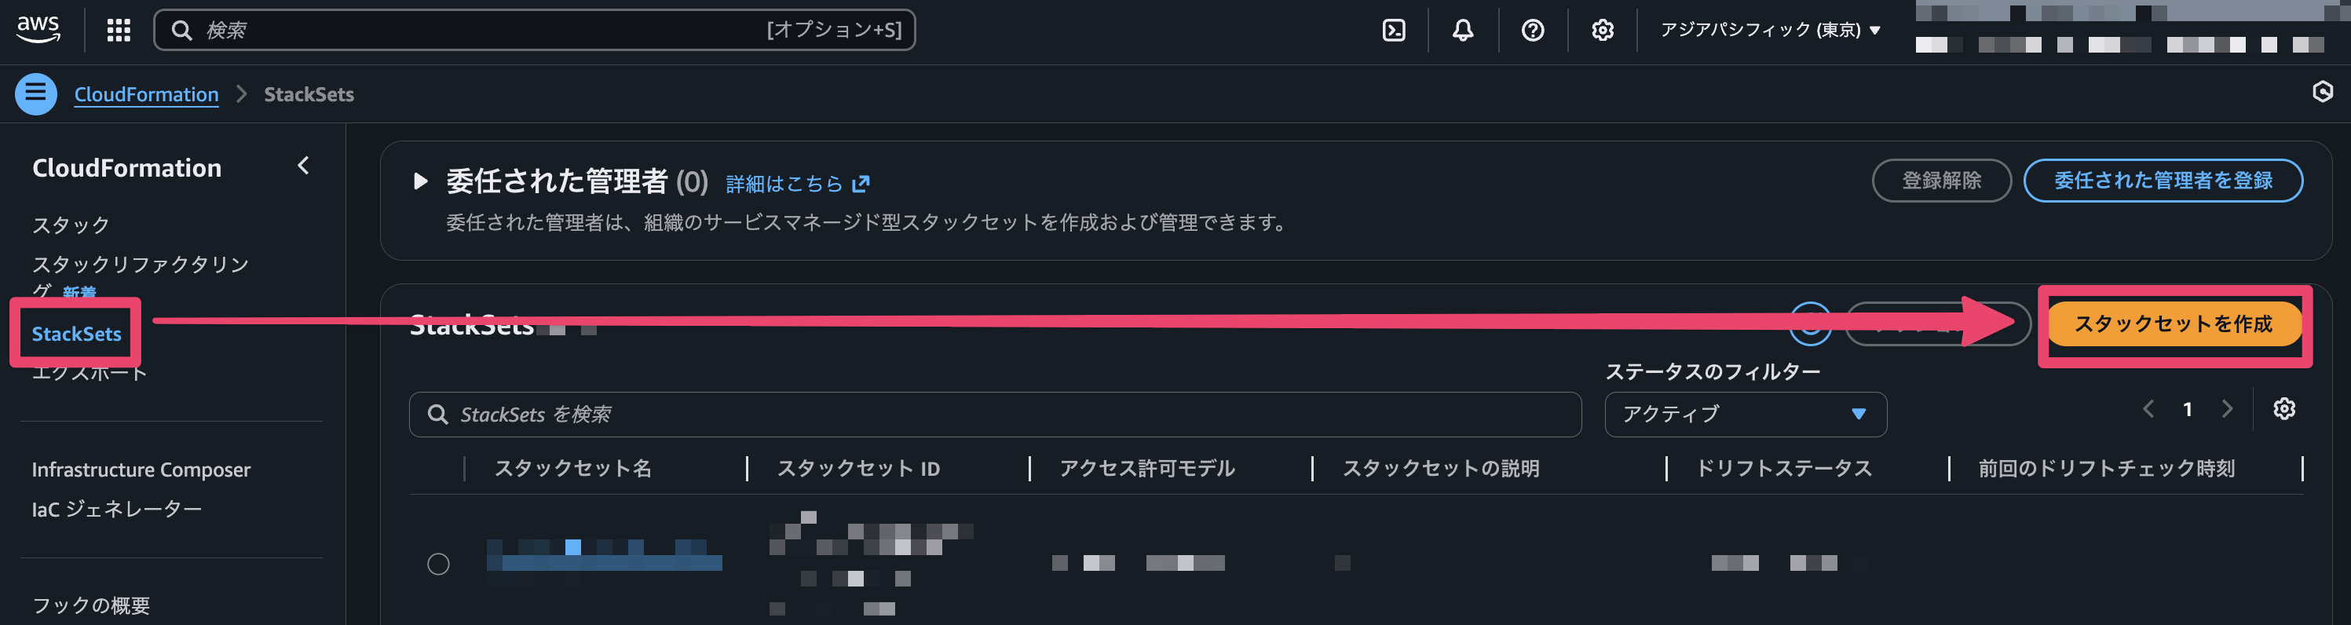Open the help question mark icon
The height and width of the screenshot is (625, 2351).
1532,30
